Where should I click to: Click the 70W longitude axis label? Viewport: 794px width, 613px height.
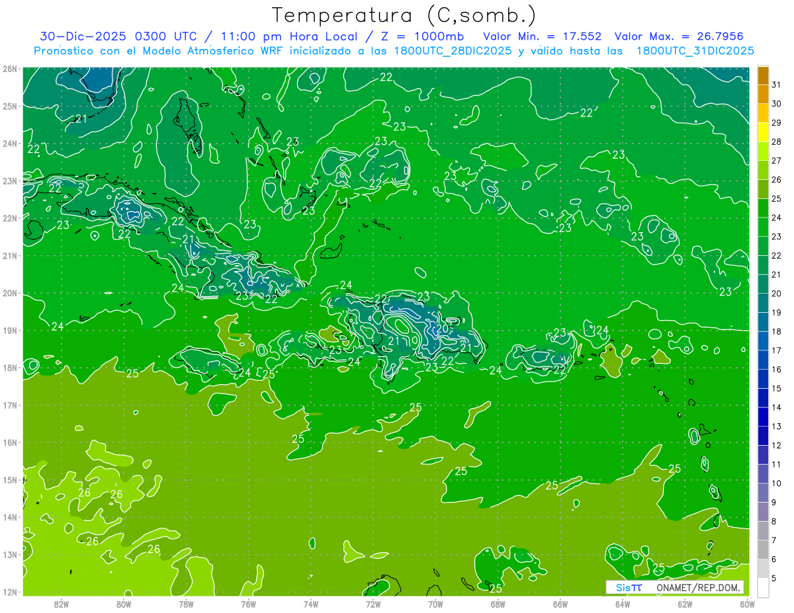tap(435, 604)
